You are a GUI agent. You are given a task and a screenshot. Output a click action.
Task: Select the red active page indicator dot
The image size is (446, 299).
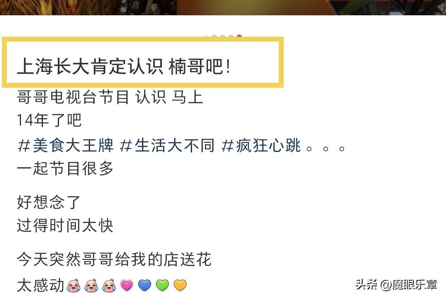coord(239,37)
